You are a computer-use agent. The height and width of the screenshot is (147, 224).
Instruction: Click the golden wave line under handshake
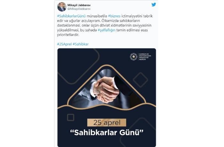tap(107, 107)
